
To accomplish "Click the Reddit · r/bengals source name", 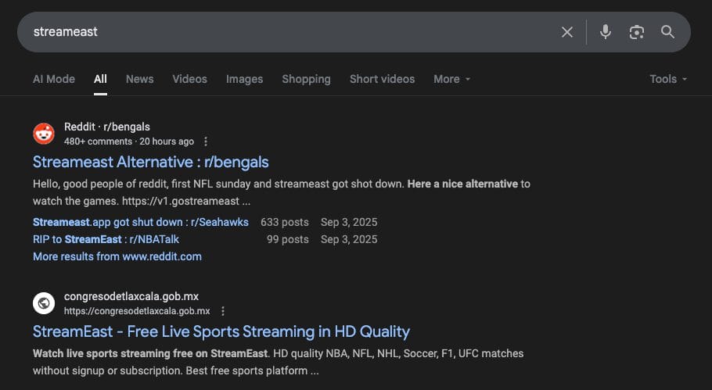I will point(106,127).
